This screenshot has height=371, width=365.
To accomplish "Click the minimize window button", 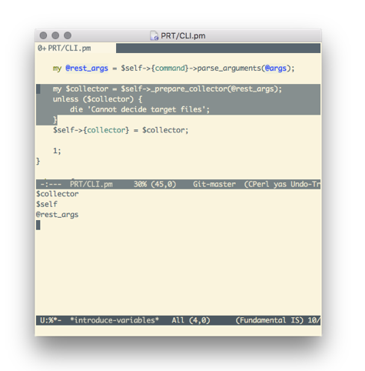I will (x=55, y=35).
